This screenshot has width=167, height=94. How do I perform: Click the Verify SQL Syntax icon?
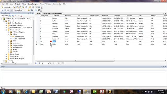[x=29, y=10]
